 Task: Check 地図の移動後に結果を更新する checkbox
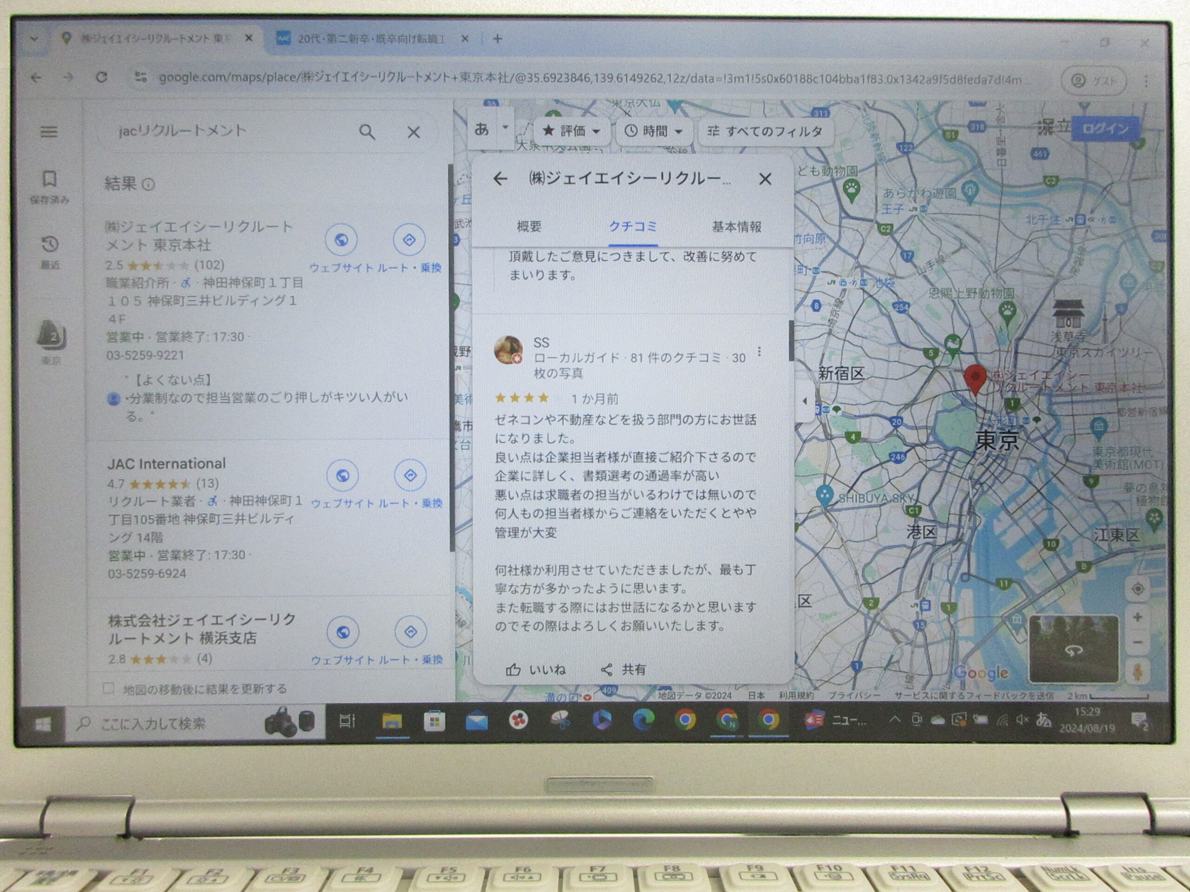pos(109,688)
